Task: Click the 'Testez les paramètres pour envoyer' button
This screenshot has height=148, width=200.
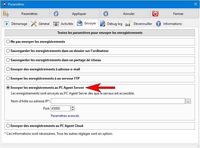Action: tap(100, 33)
